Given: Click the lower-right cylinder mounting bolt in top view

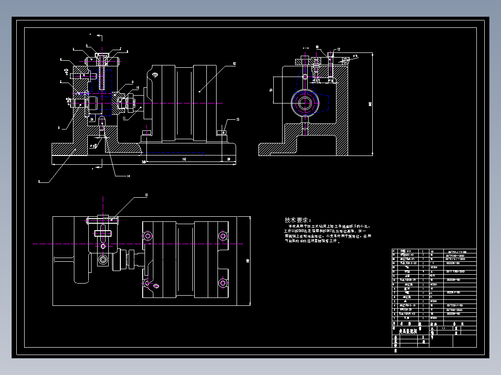Looking at the screenshot, I should click(x=223, y=283).
